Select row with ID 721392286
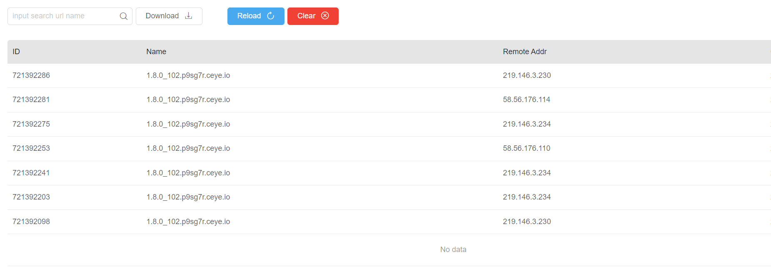The image size is (771, 267). (389, 75)
